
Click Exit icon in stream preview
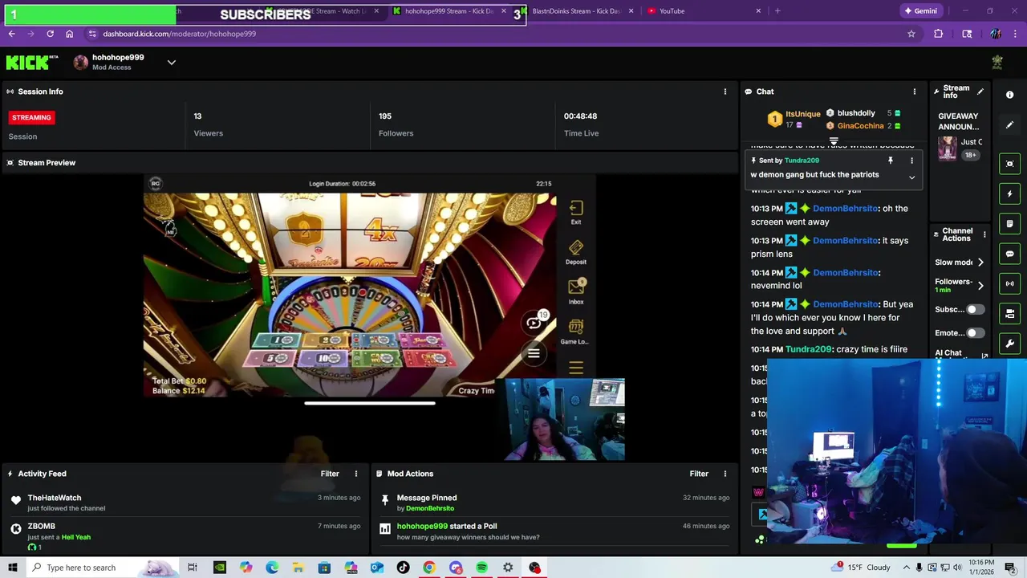click(x=576, y=213)
